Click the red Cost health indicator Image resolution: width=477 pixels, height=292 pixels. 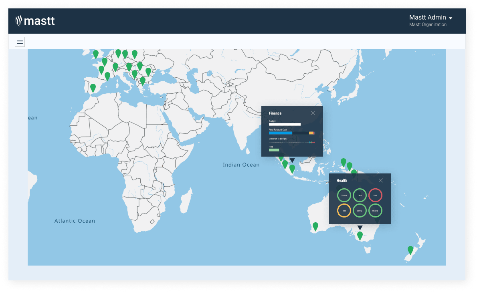pyautogui.click(x=375, y=195)
